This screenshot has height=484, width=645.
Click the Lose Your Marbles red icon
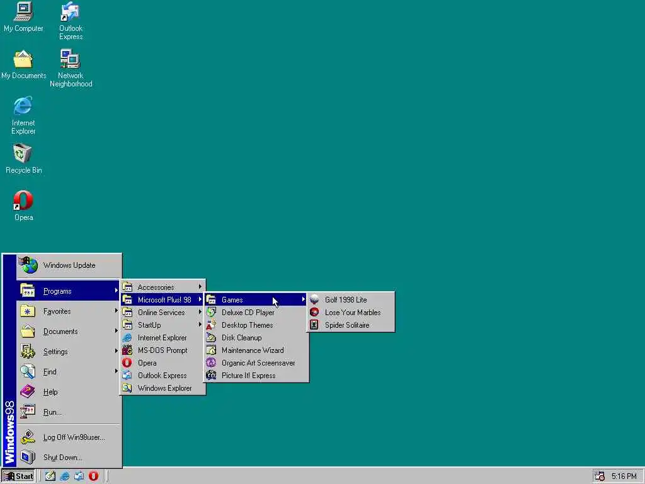(314, 313)
